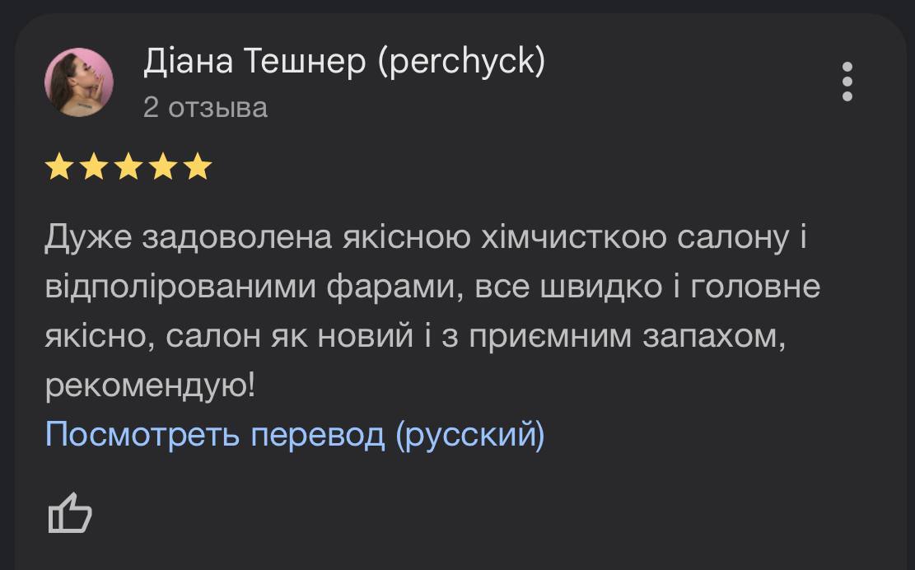Open the '2 отзыва' reviewer count
The height and width of the screenshot is (570, 915).
[x=205, y=107]
